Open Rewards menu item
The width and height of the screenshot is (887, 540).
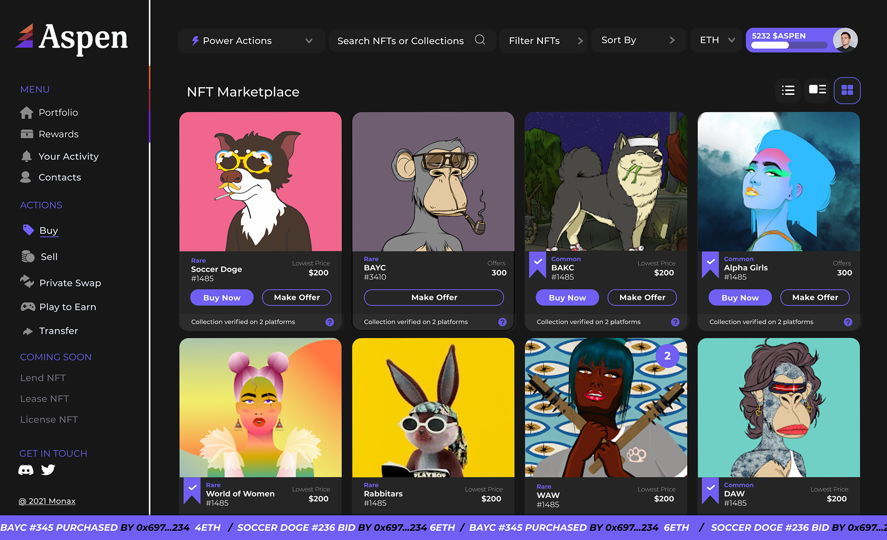click(x=59, y=134)
